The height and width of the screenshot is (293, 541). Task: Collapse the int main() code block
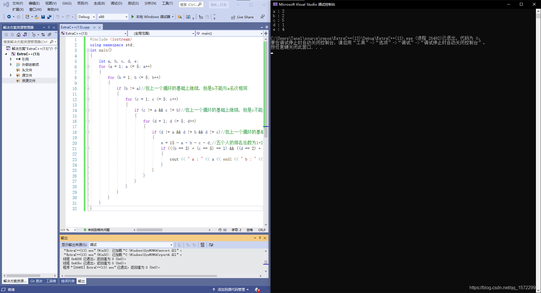88,50
